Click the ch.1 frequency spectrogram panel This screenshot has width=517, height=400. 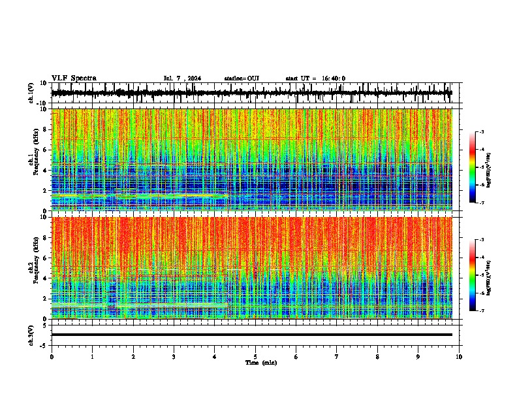tap(252, 159)
